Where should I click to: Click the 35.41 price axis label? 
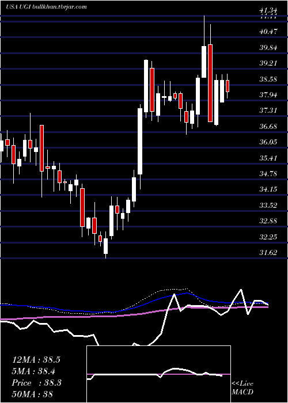click(x=268, y=158)
